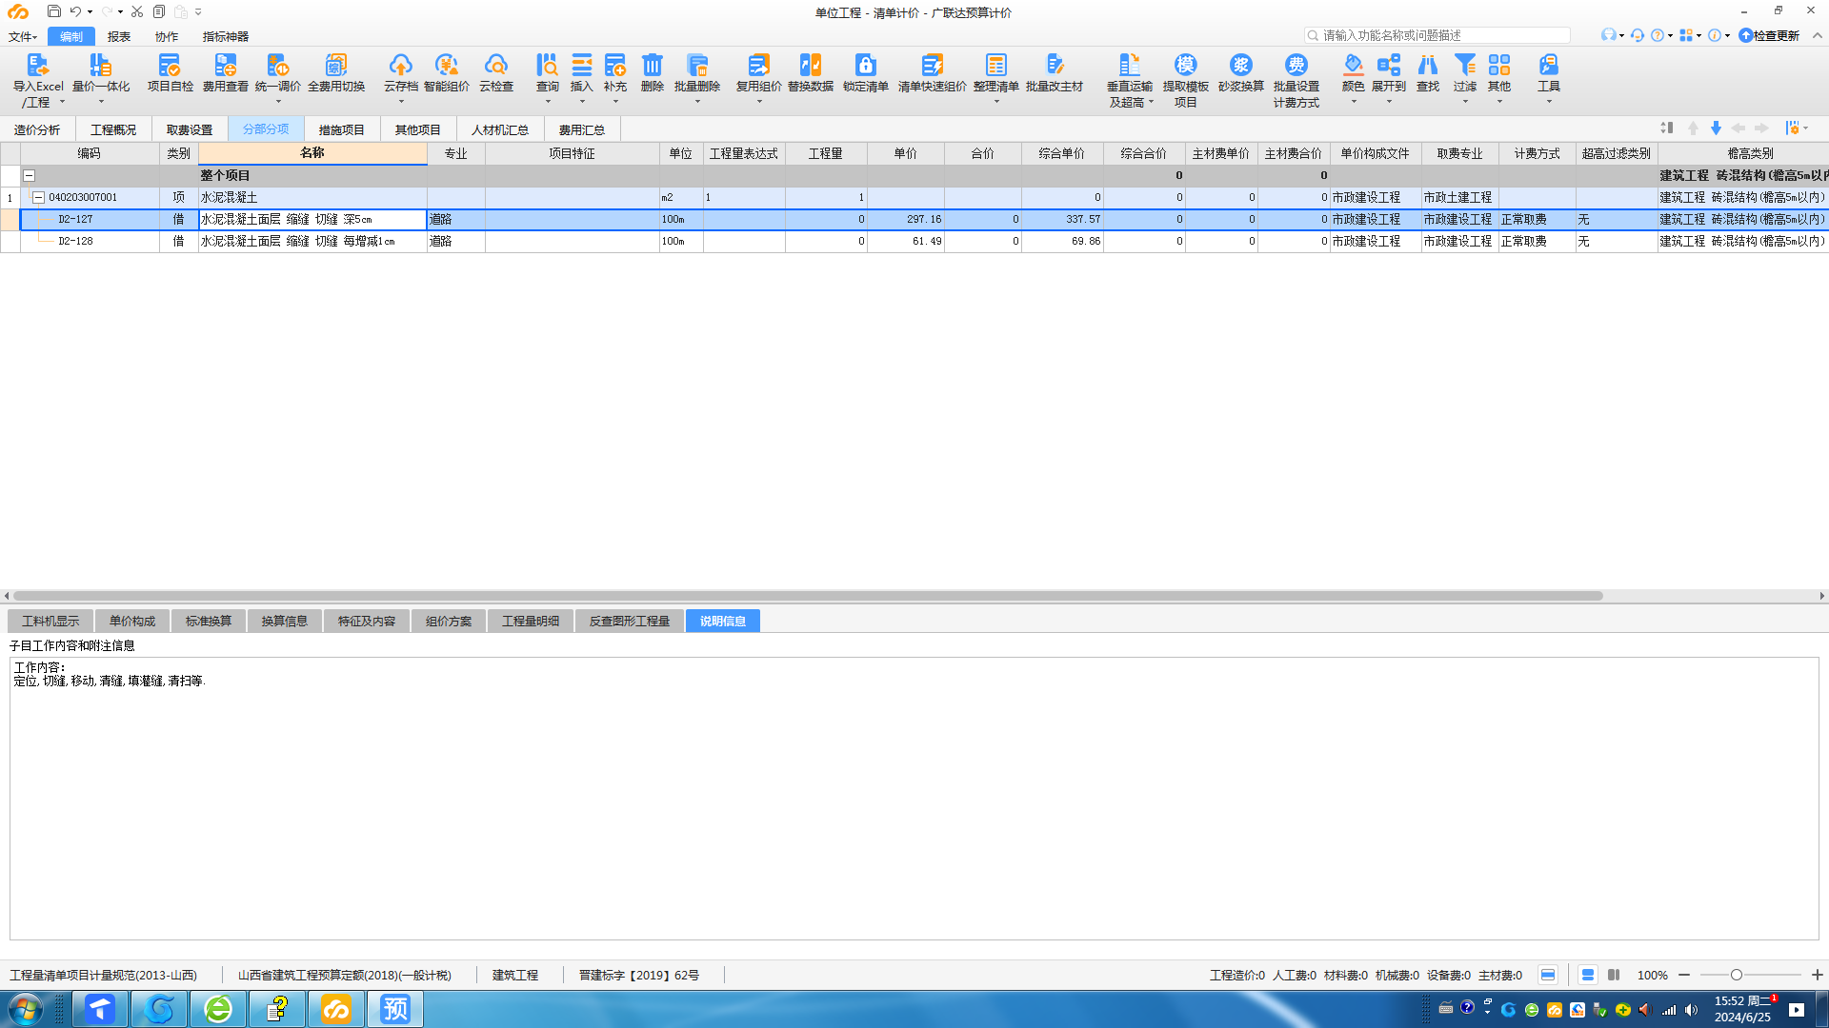Switch to the 报表 ribbon tab

[119, 36]
